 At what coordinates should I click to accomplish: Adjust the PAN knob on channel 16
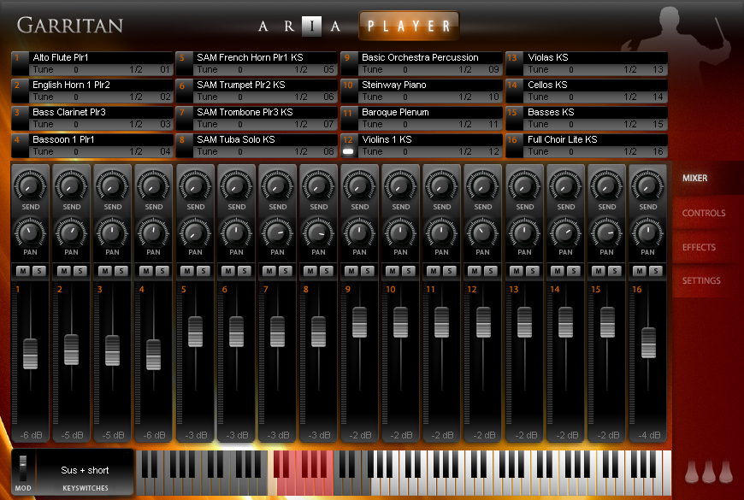click(647, 232)
